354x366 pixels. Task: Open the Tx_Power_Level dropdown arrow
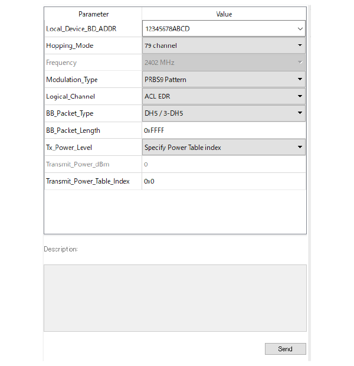coord(300,147)
